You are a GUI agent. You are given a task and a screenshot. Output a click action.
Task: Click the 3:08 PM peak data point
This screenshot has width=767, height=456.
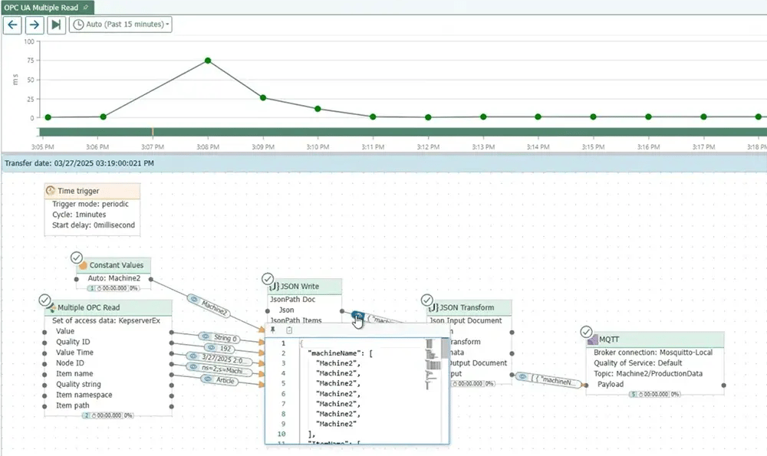click(208, 61)
